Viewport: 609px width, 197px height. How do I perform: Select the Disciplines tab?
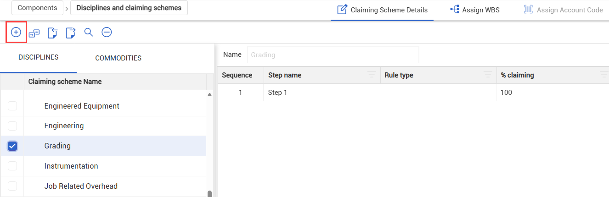coord(39,57)
